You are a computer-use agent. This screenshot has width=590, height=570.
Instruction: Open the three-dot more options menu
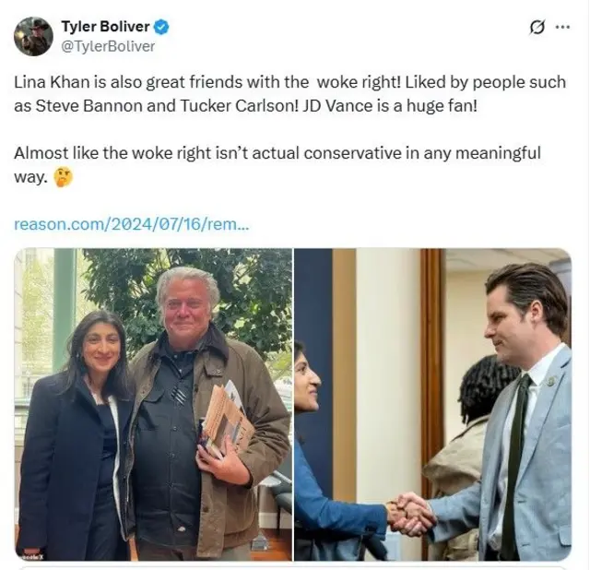pos(562,27)
